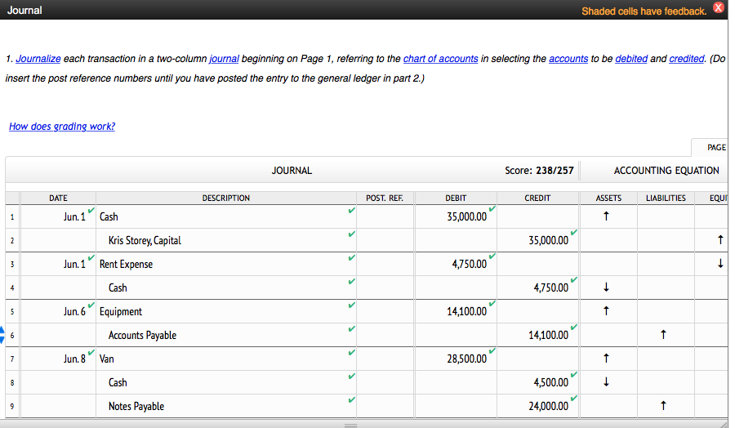Click the DATE column header
This screenshot has height=428, width=735.
[x=58, y=198]
